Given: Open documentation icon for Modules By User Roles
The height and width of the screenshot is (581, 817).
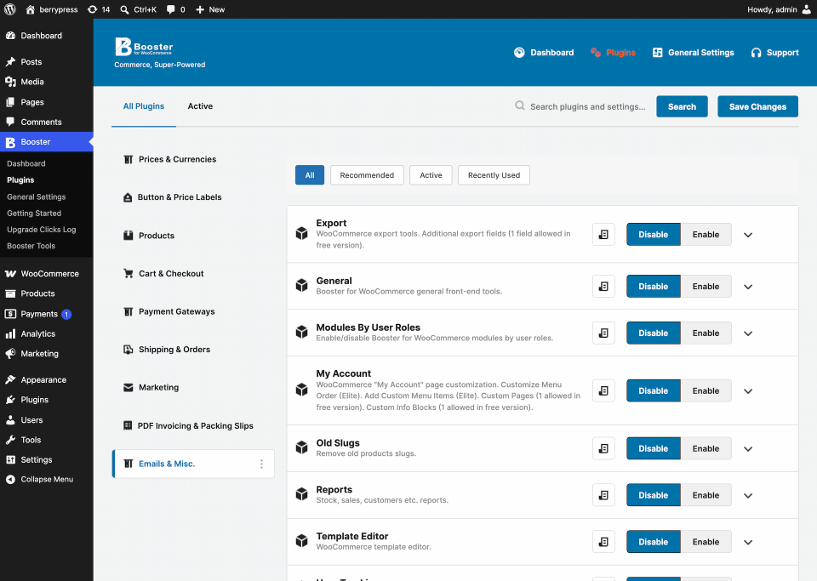Looking at the screenshot, I should (603, 333).
